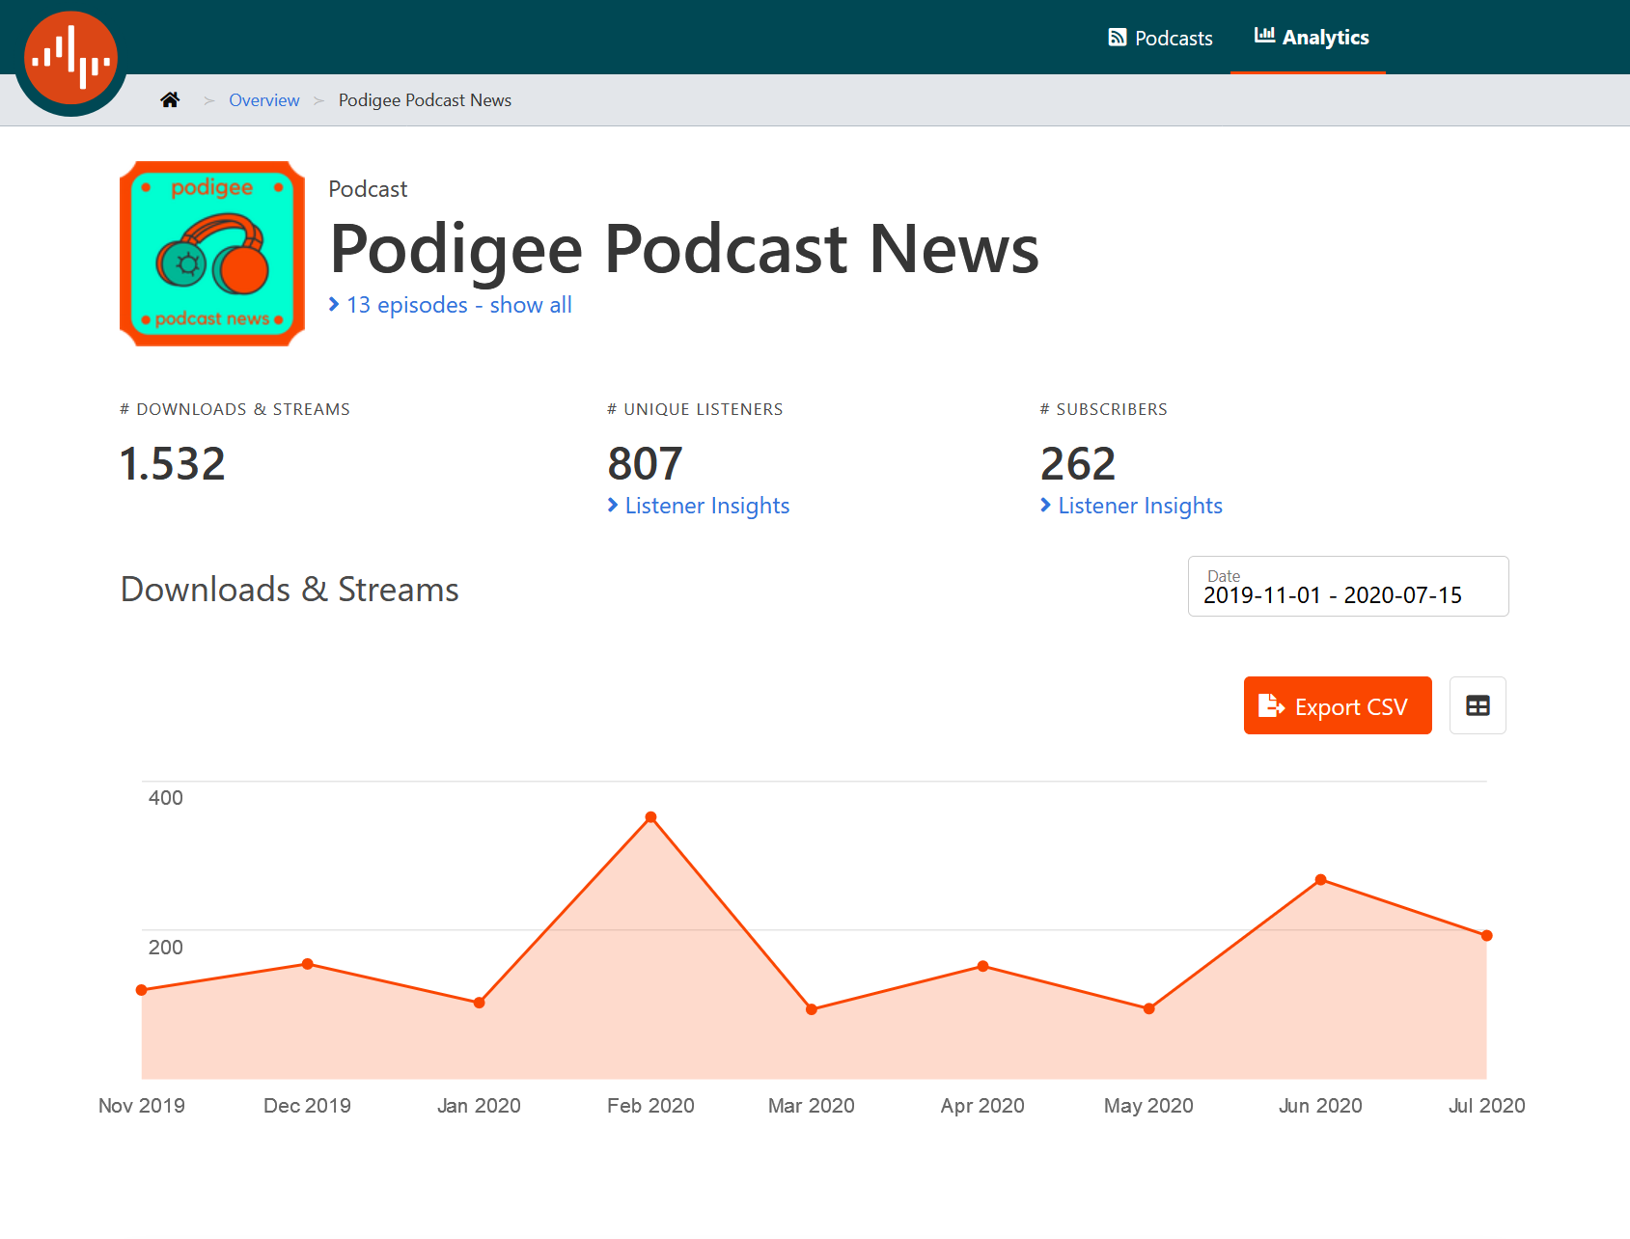Click the Podigee logo icon
The image size is (1630, 1239).
[x=70, y=58]
